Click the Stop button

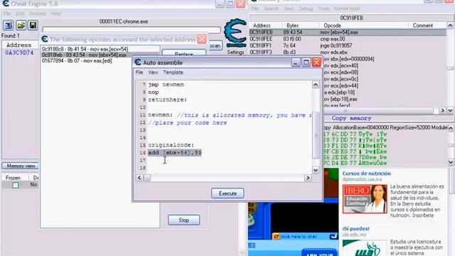pyautogui.click(x=183, y=220)
